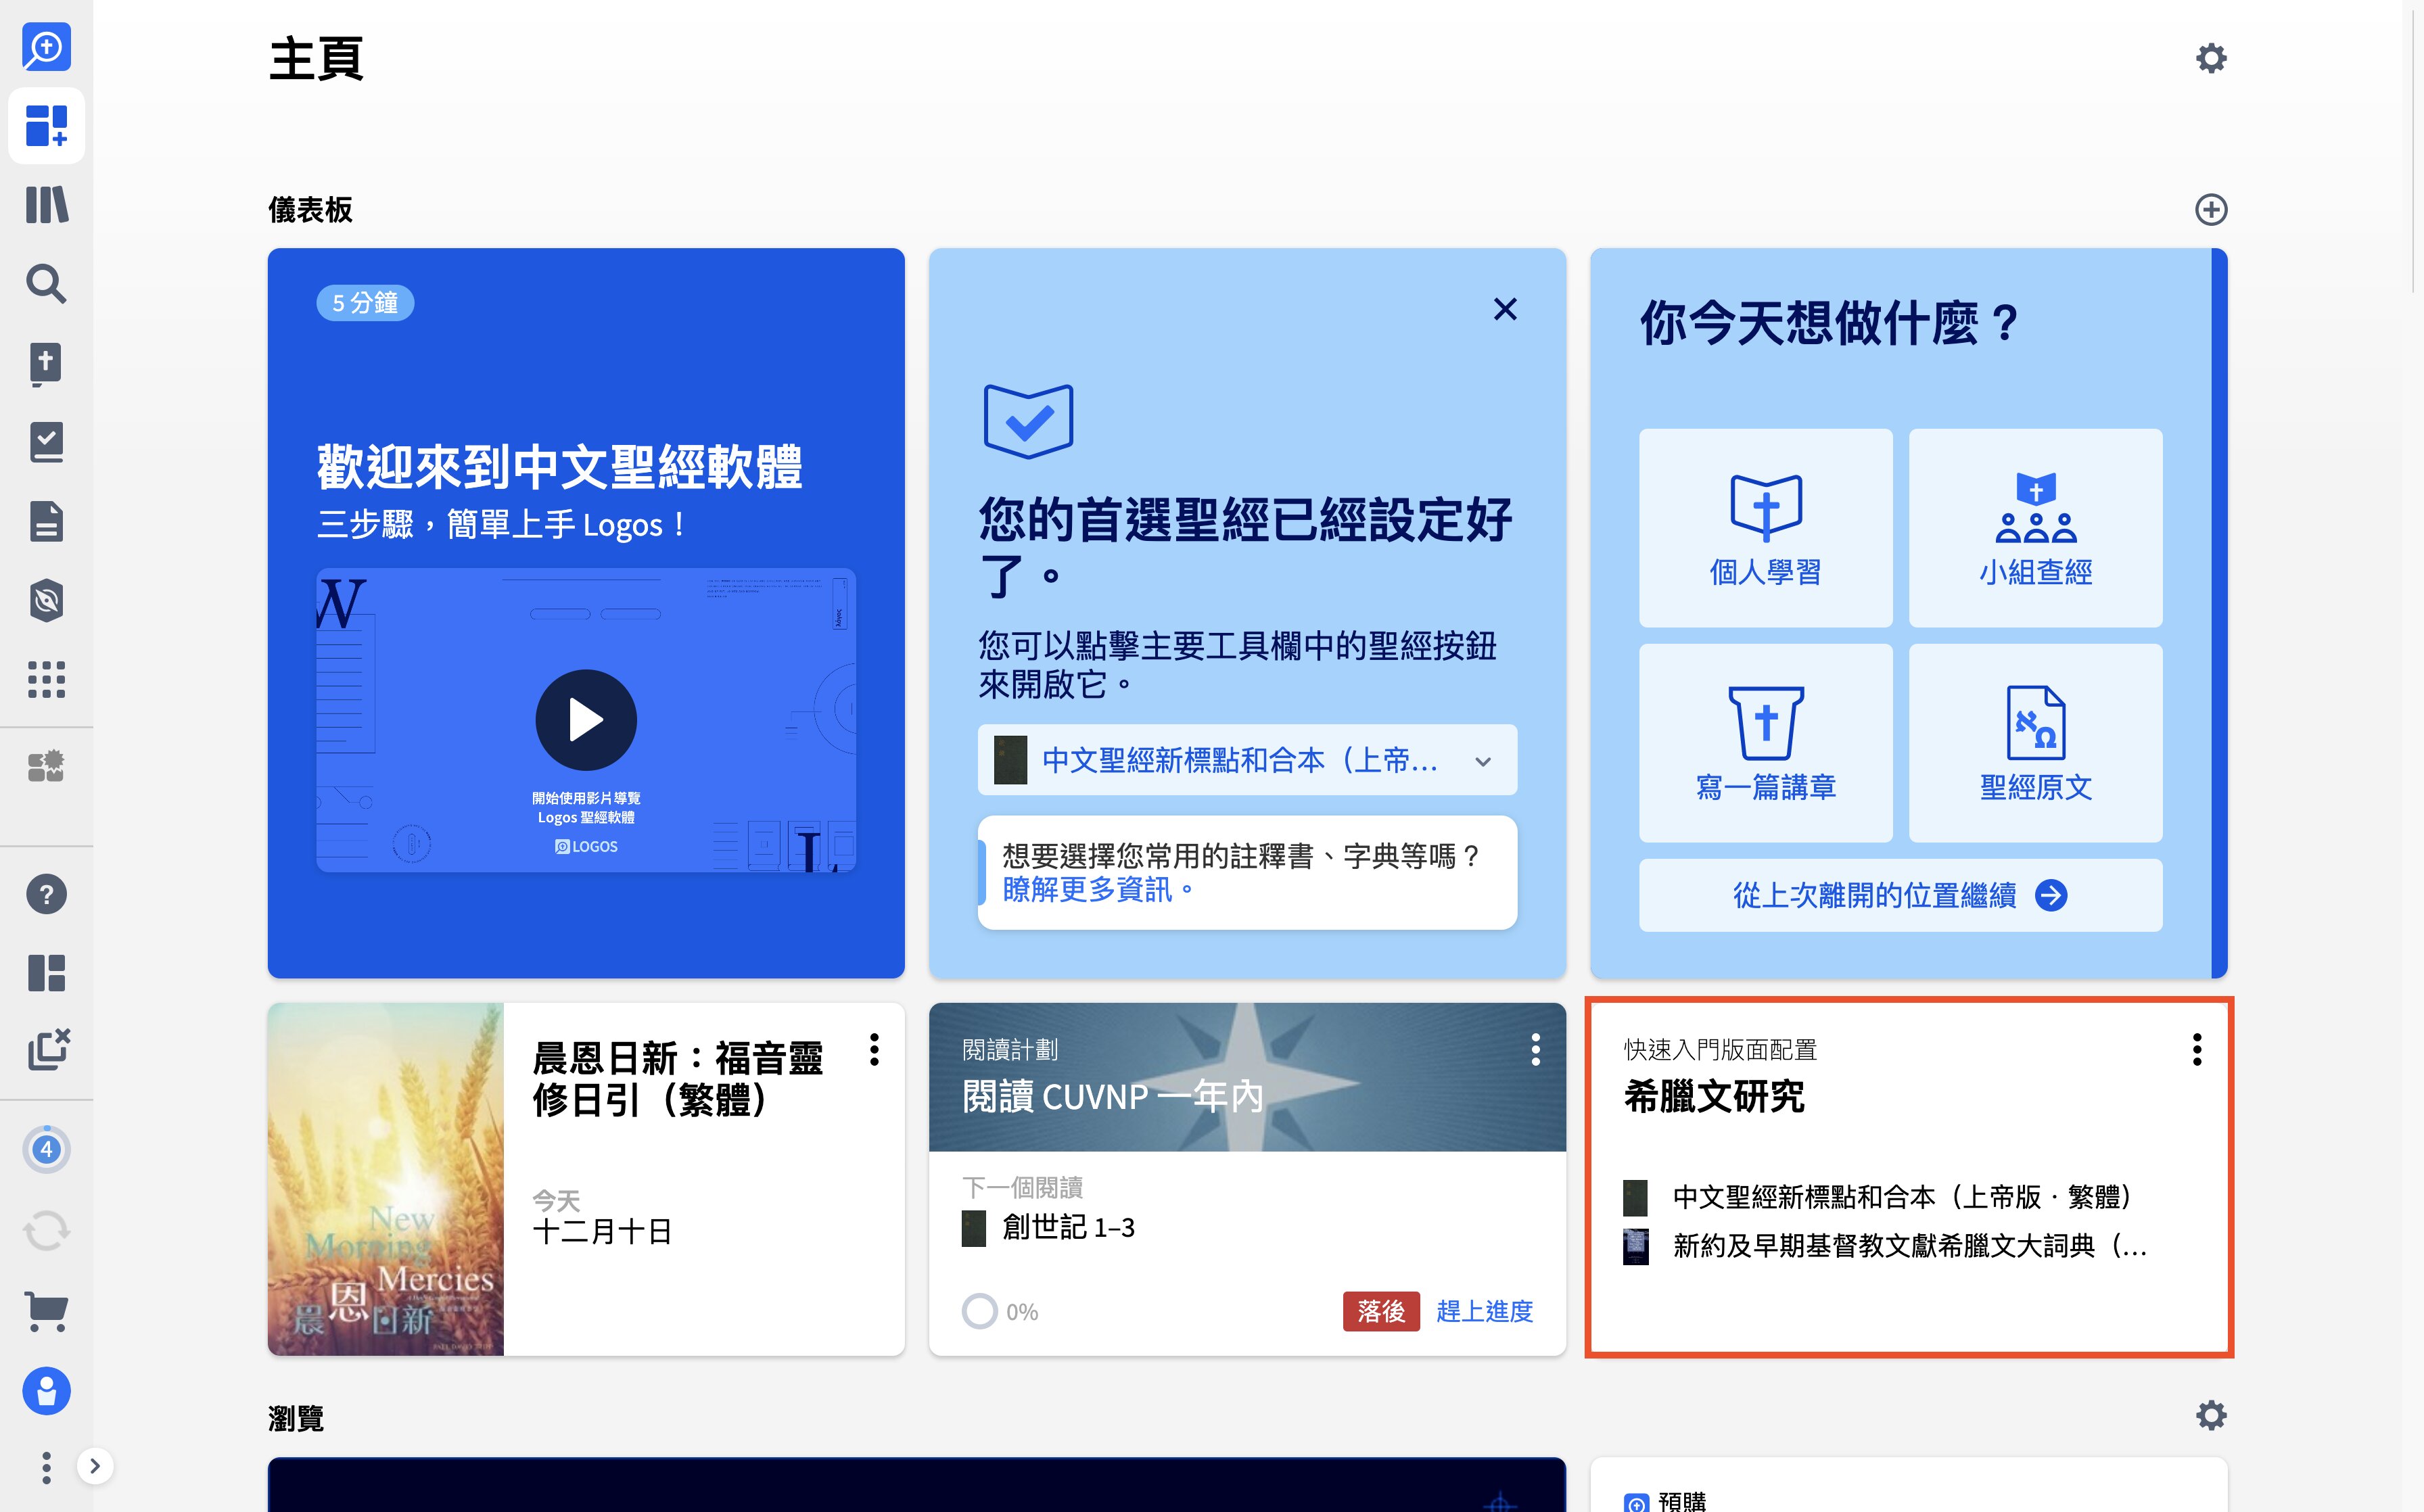This screenshot has width=2424, height=1512.
Task: Open the vertical dots menu at sidebar bottom
Action: (x=46, y=1467)
